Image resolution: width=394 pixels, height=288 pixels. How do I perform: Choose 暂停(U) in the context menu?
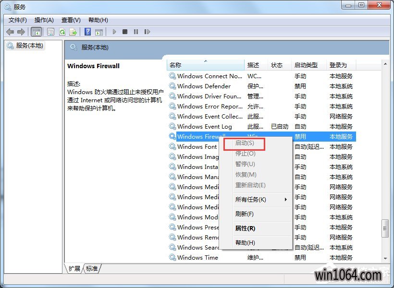click(245, 164)
